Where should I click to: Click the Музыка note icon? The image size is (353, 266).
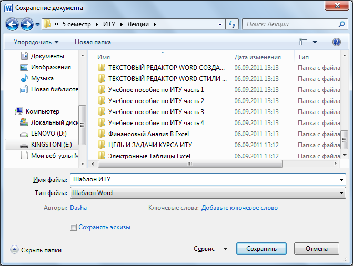click(24, 78)
